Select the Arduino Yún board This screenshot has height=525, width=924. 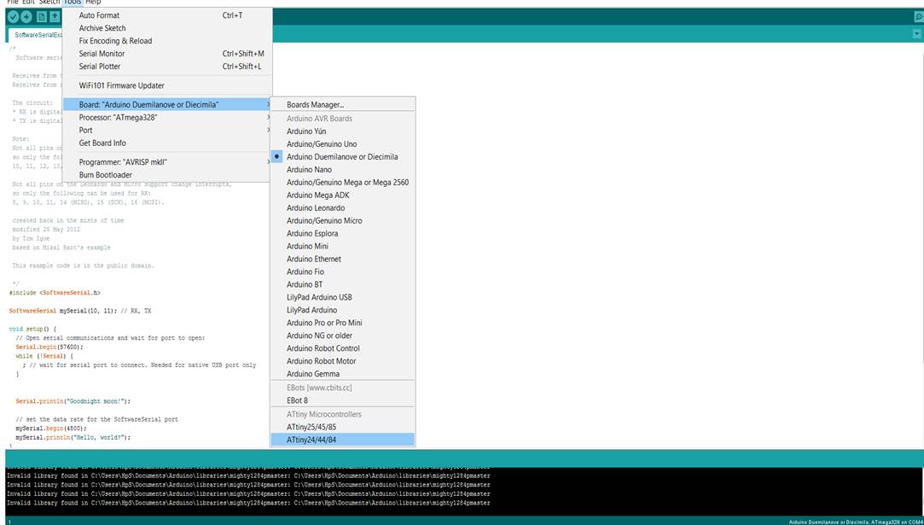342,131
